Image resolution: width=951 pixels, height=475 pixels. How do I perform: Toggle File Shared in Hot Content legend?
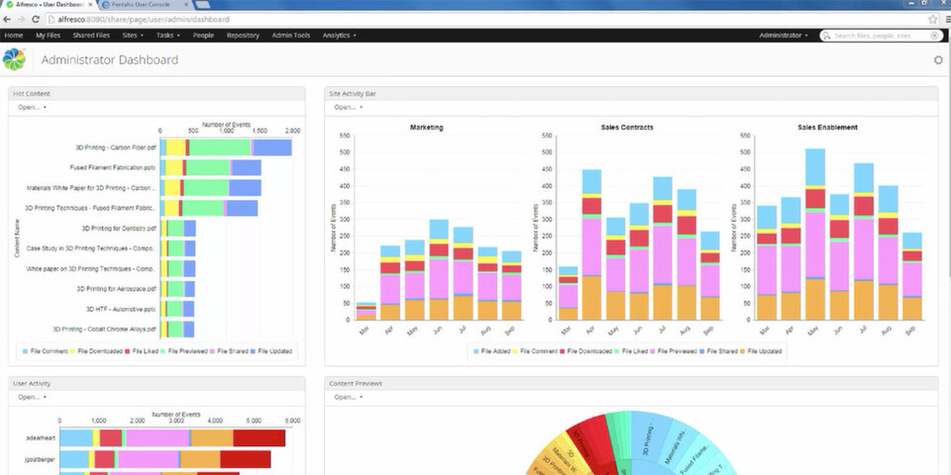(229, 351)
